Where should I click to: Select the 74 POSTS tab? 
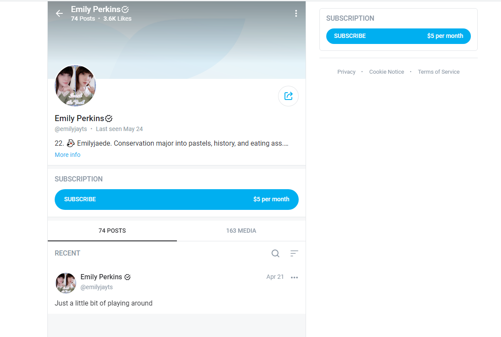pos(112,231)
